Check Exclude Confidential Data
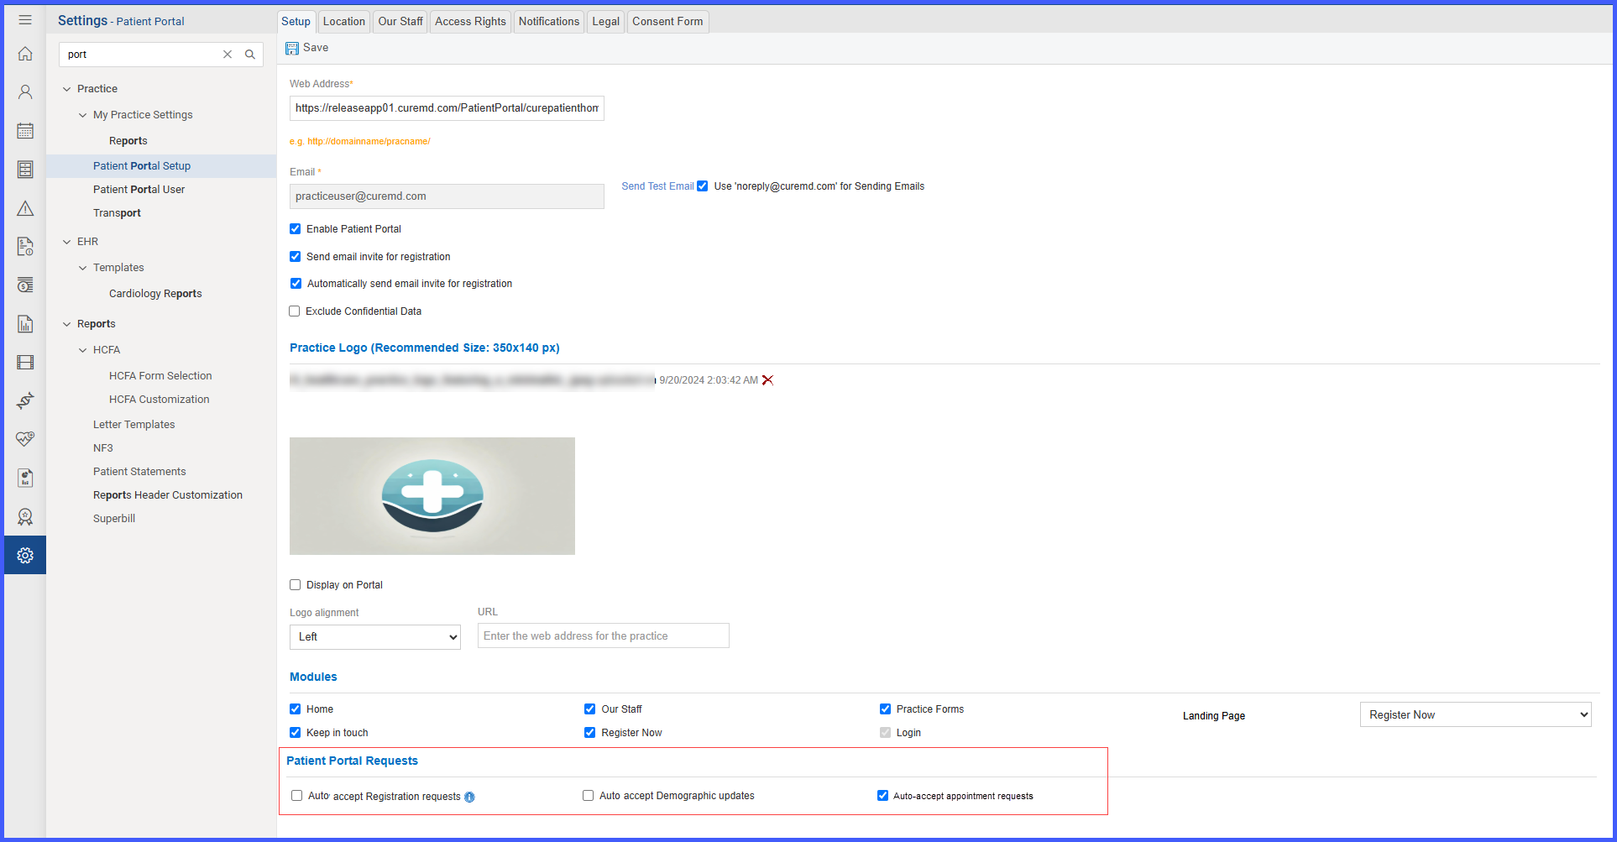 point(295,311)
